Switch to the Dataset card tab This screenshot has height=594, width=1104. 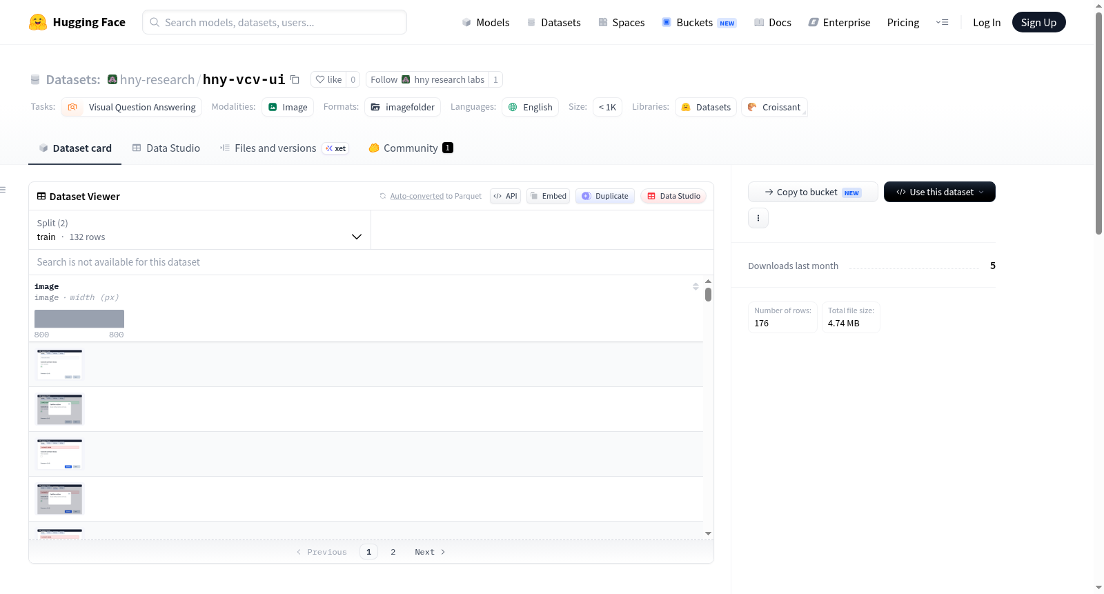(75, 148)
